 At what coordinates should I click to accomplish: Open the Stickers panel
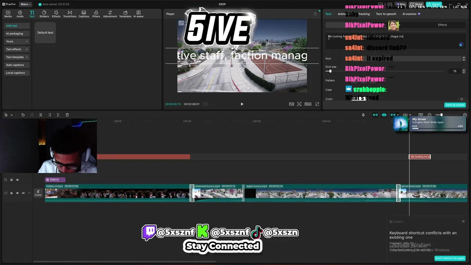(x=44, y=14)
